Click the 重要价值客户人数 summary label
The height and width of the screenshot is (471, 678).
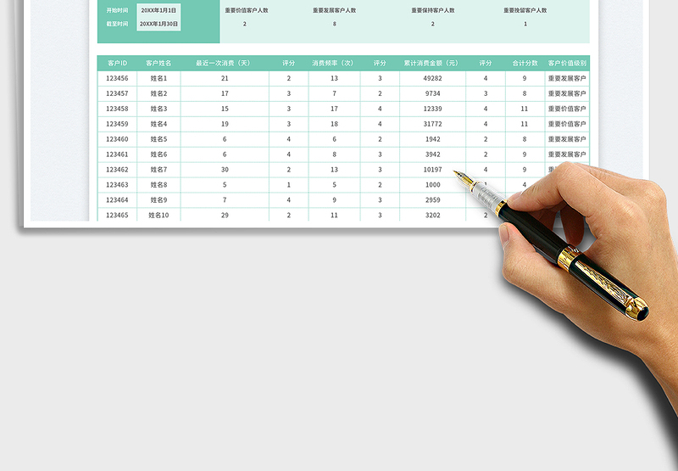247,10
